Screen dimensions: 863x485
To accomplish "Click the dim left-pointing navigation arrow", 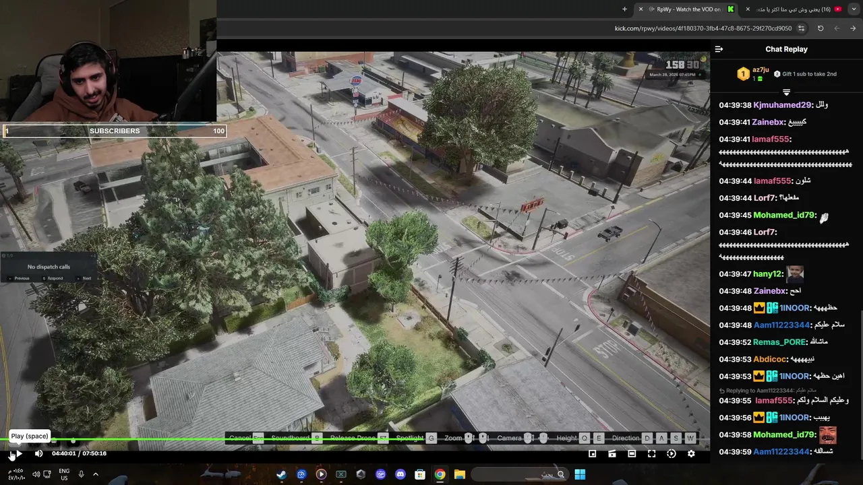I will click(837, 28).
